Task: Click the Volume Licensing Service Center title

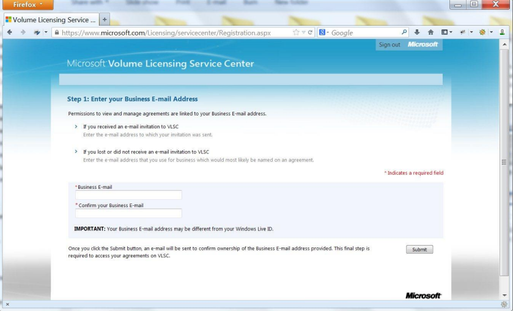Action: pyautogui.click(x=160, y=64)
